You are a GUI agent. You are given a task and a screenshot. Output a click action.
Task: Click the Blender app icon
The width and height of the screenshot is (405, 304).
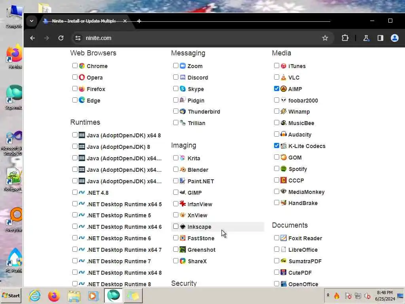[x=183, y=169]
